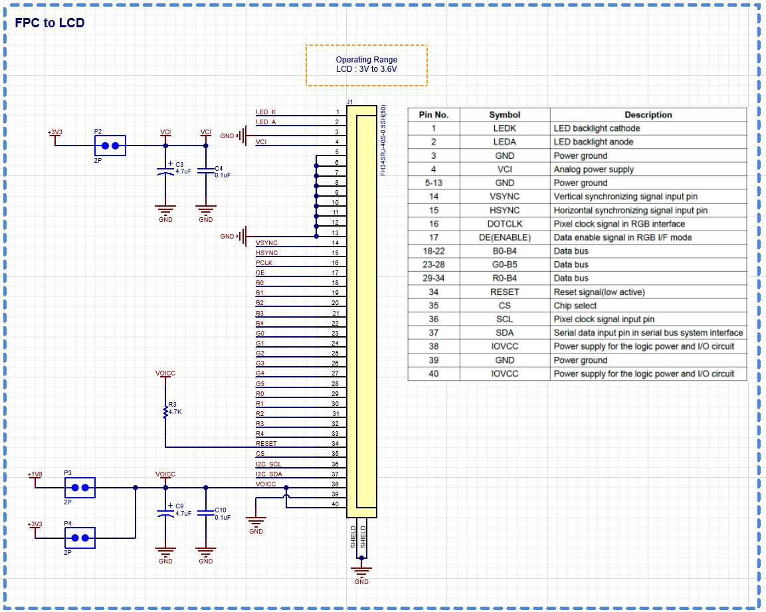The image size is (766, 612).
Task: Select the C9 4.7uF polarized capacitor
Action: click(164, 512)
